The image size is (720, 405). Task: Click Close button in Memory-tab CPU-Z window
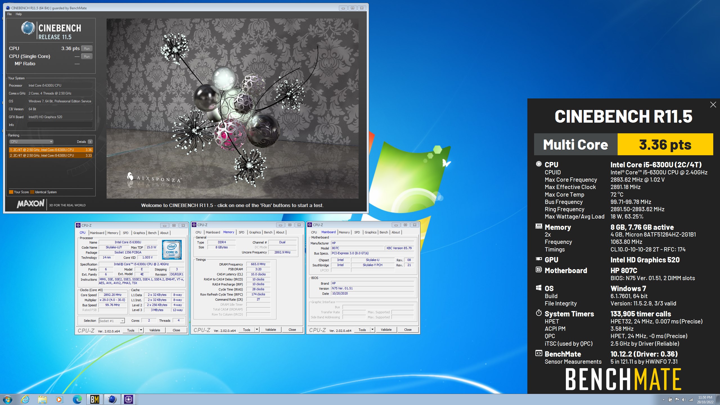tap(292, 330)
